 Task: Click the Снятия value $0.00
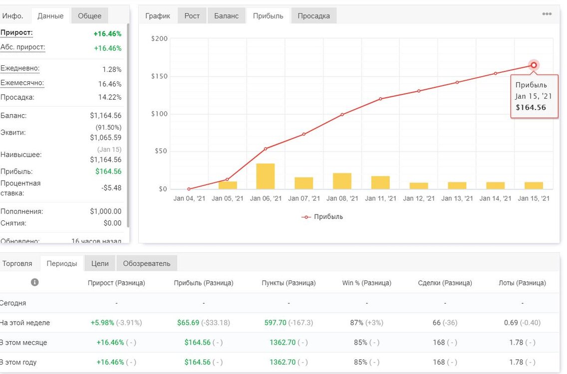112,223
